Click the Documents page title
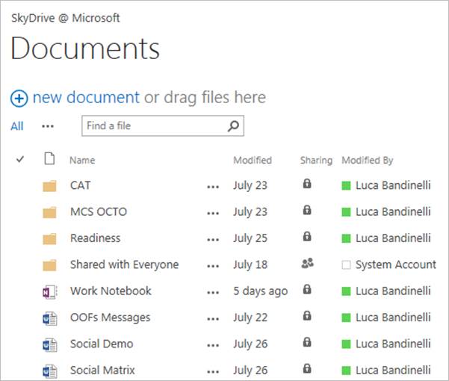This screenshot has width=449, height=381. (85, 48)
